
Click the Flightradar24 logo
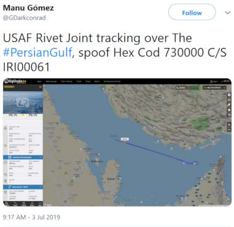[15, 81]
